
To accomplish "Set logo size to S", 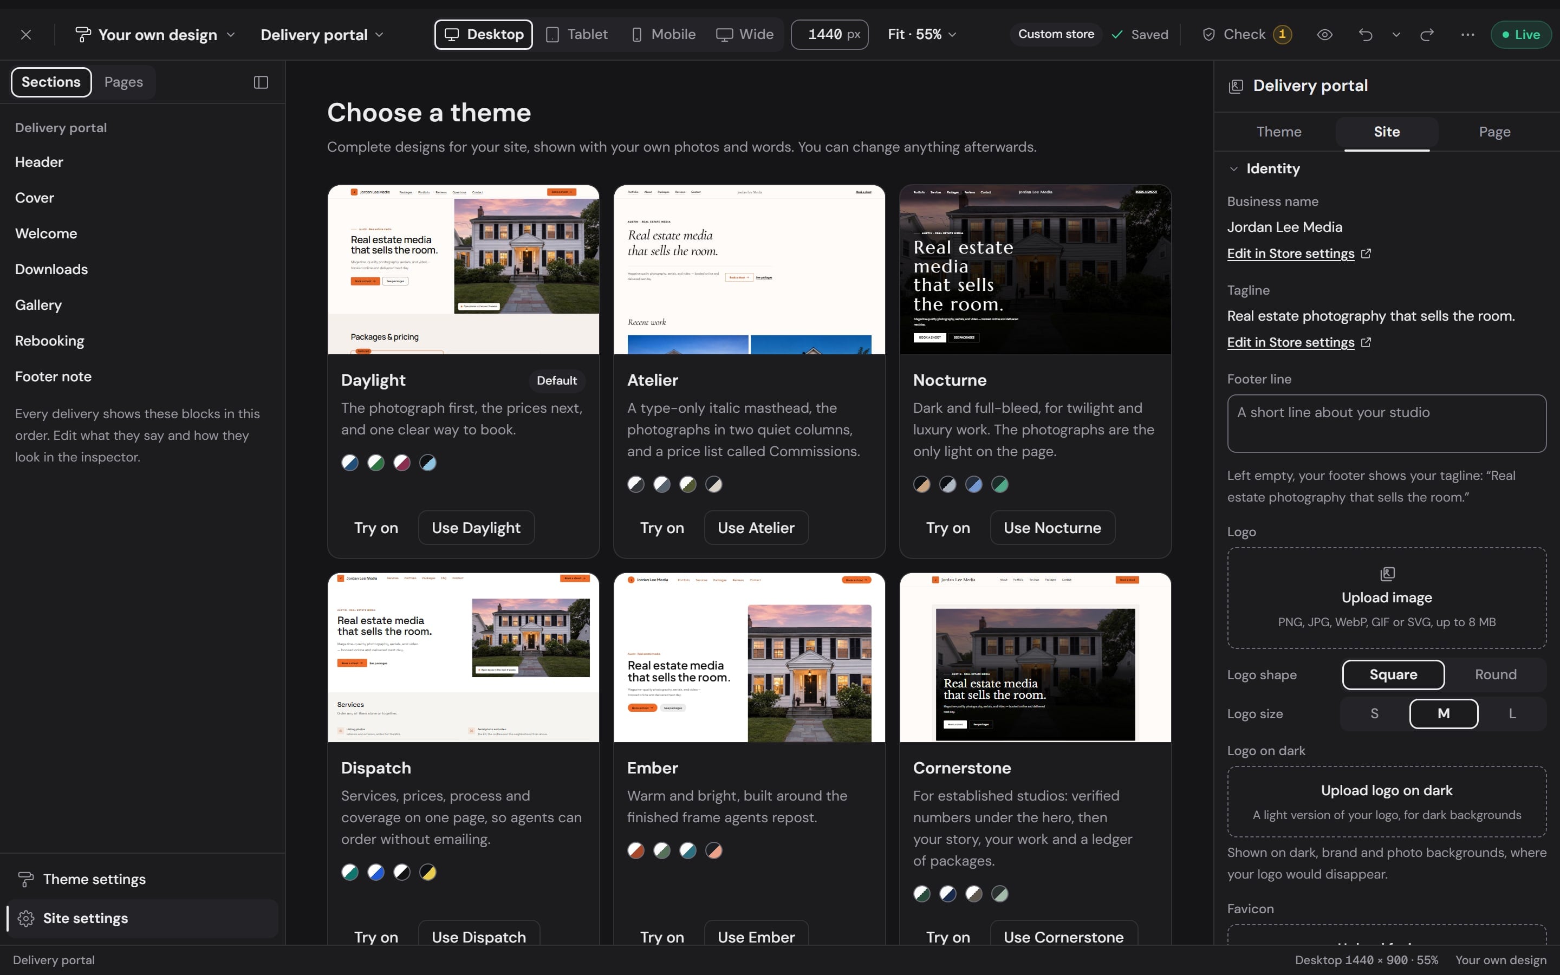I will [1374, 714].
